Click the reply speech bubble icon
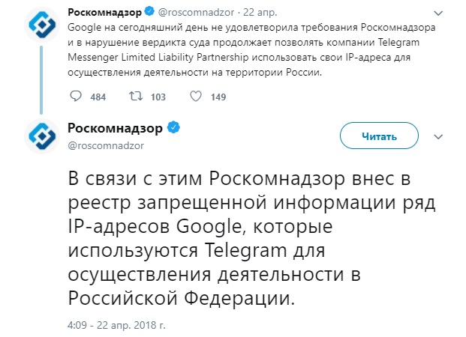 (76, 96)
